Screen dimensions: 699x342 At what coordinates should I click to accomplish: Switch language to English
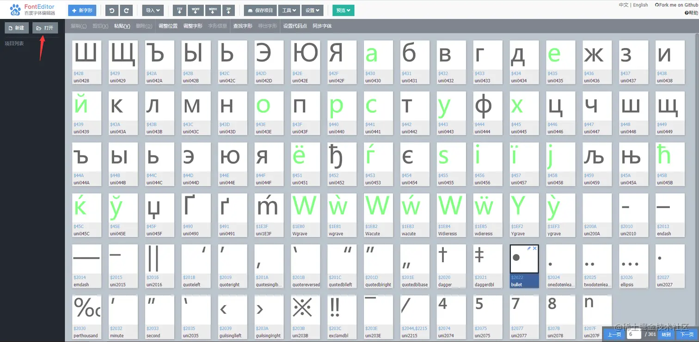tap(640, 5)
